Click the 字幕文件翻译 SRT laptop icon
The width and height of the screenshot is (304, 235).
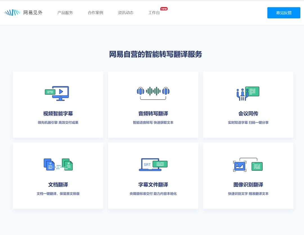(x=153, y=164)
